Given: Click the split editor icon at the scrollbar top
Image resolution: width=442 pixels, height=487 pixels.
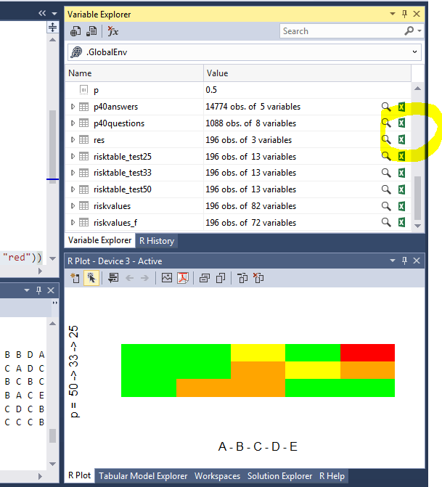Looking at the screenshot, I should point(52,28).
